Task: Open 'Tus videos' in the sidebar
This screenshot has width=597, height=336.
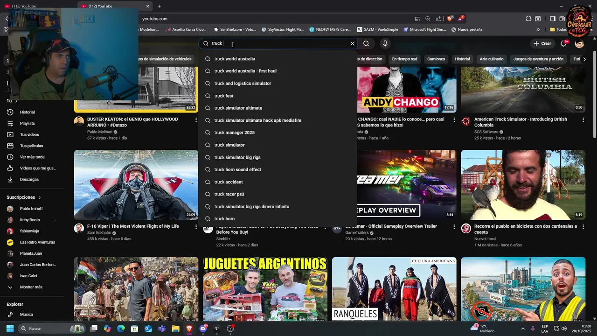Action: 32,134
